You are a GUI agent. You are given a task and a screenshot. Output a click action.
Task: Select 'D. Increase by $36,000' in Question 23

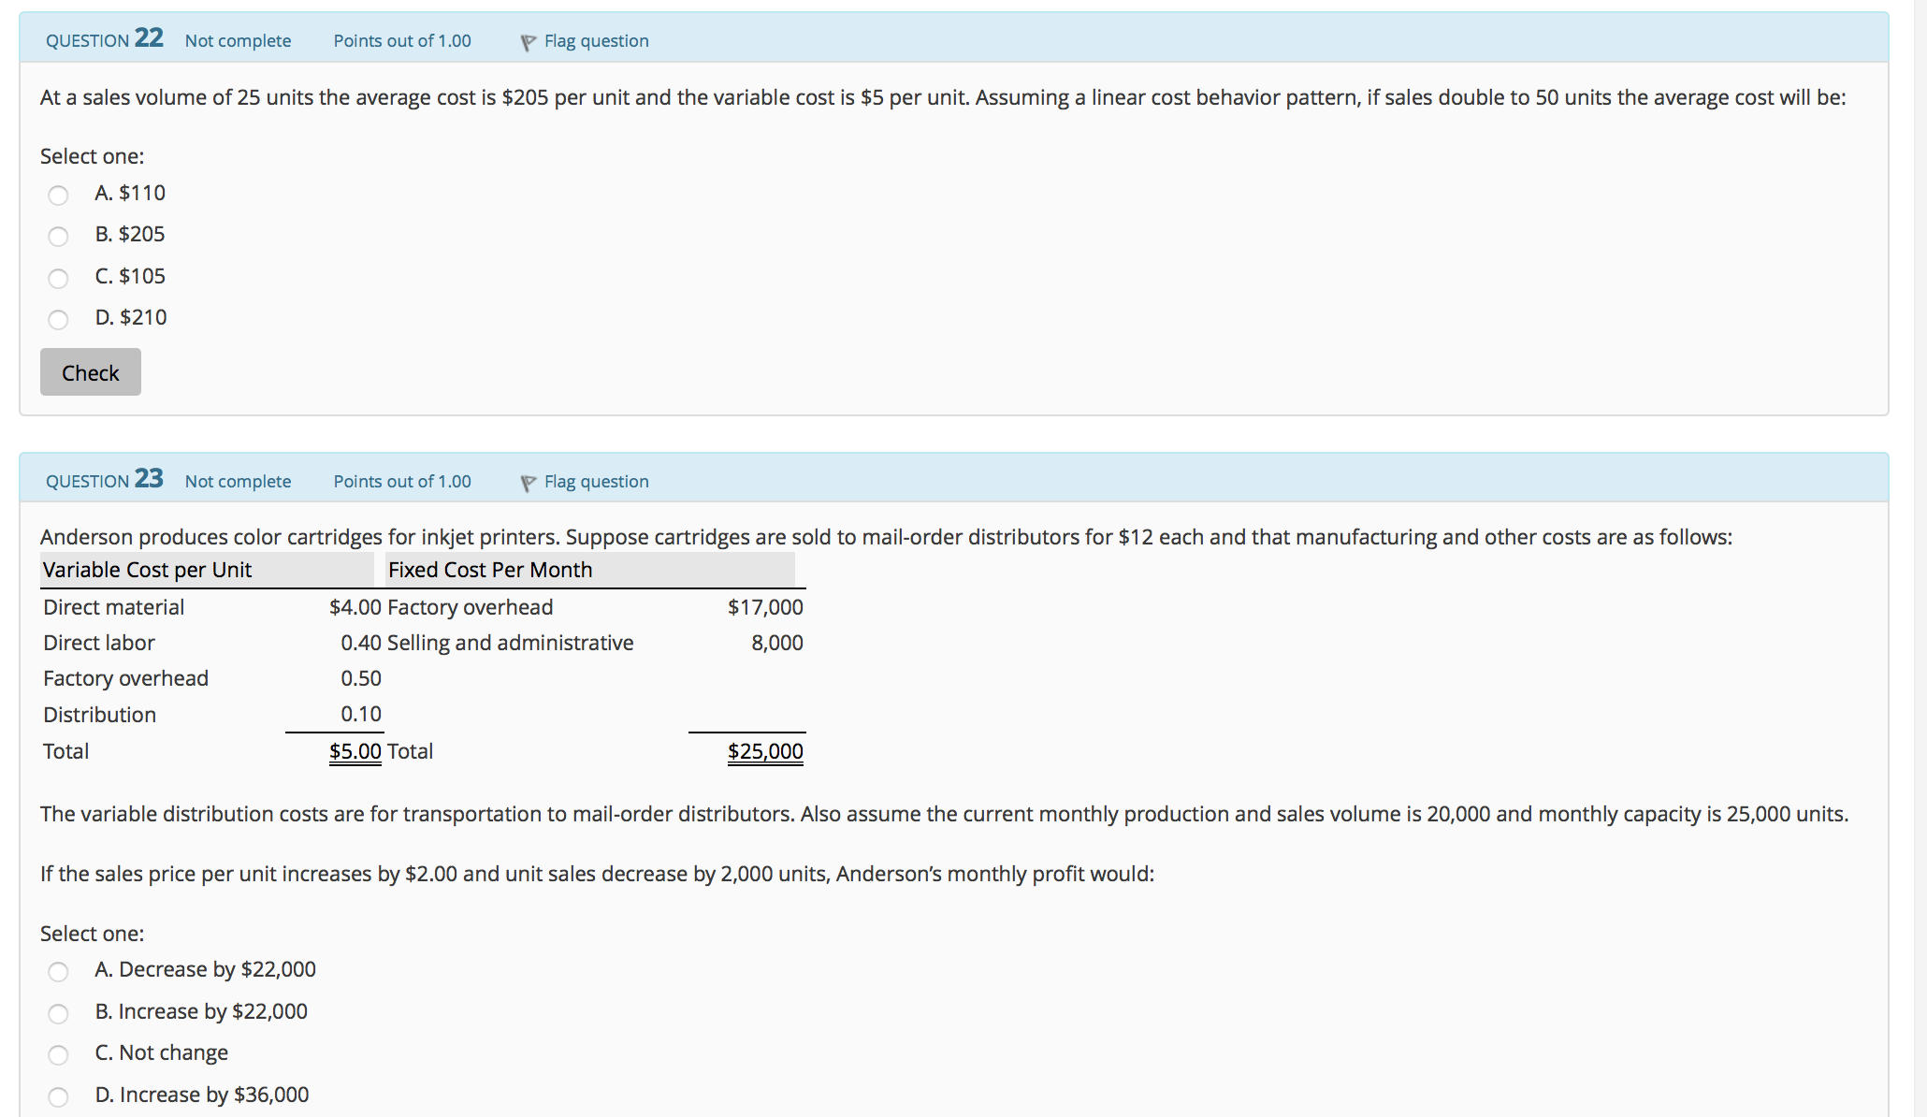58,1095
